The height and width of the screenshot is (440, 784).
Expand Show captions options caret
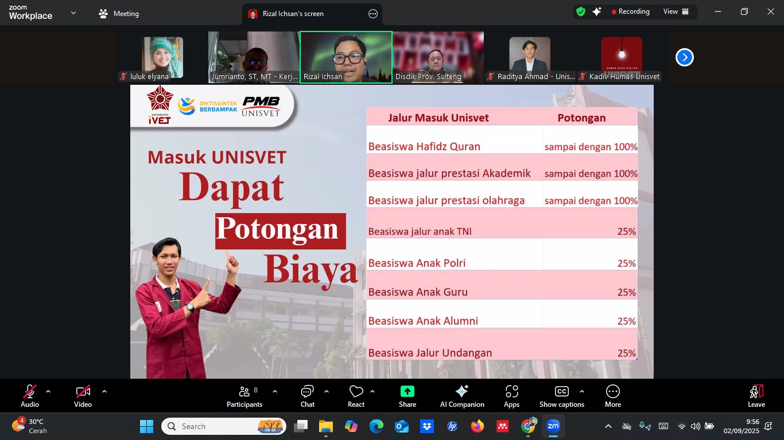pos(581,391)
